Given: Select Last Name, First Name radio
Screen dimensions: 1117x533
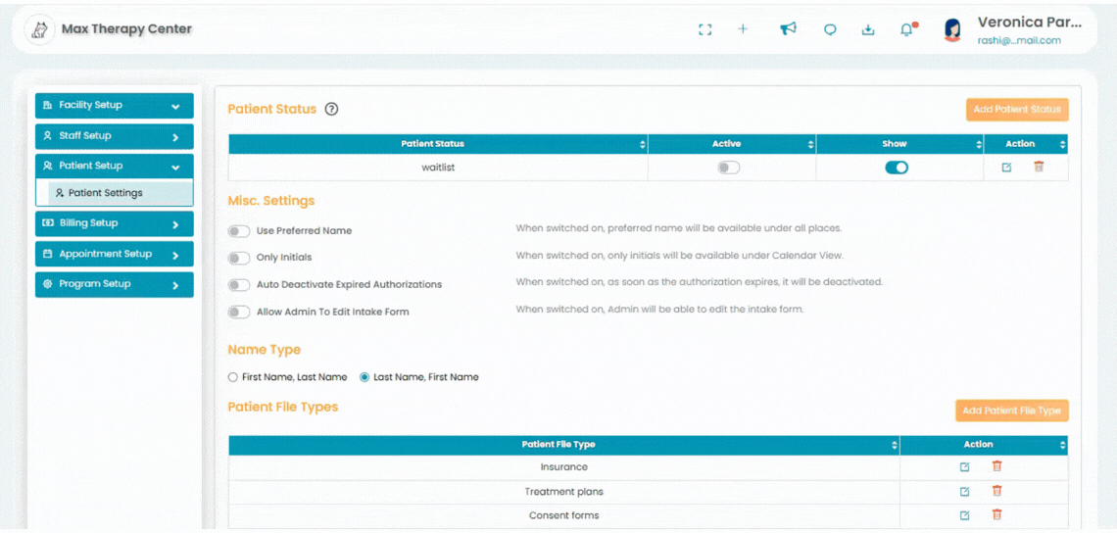Looking at the screenshot, I should pyautogui.click(x=364, y=377).
